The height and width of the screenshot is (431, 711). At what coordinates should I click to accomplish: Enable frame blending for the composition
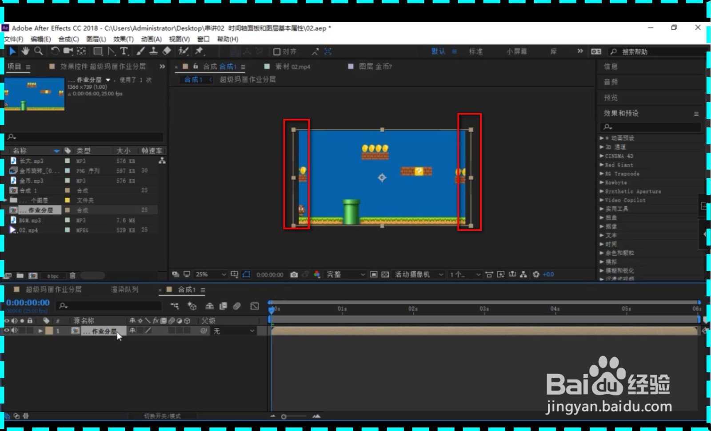(223, 306)
